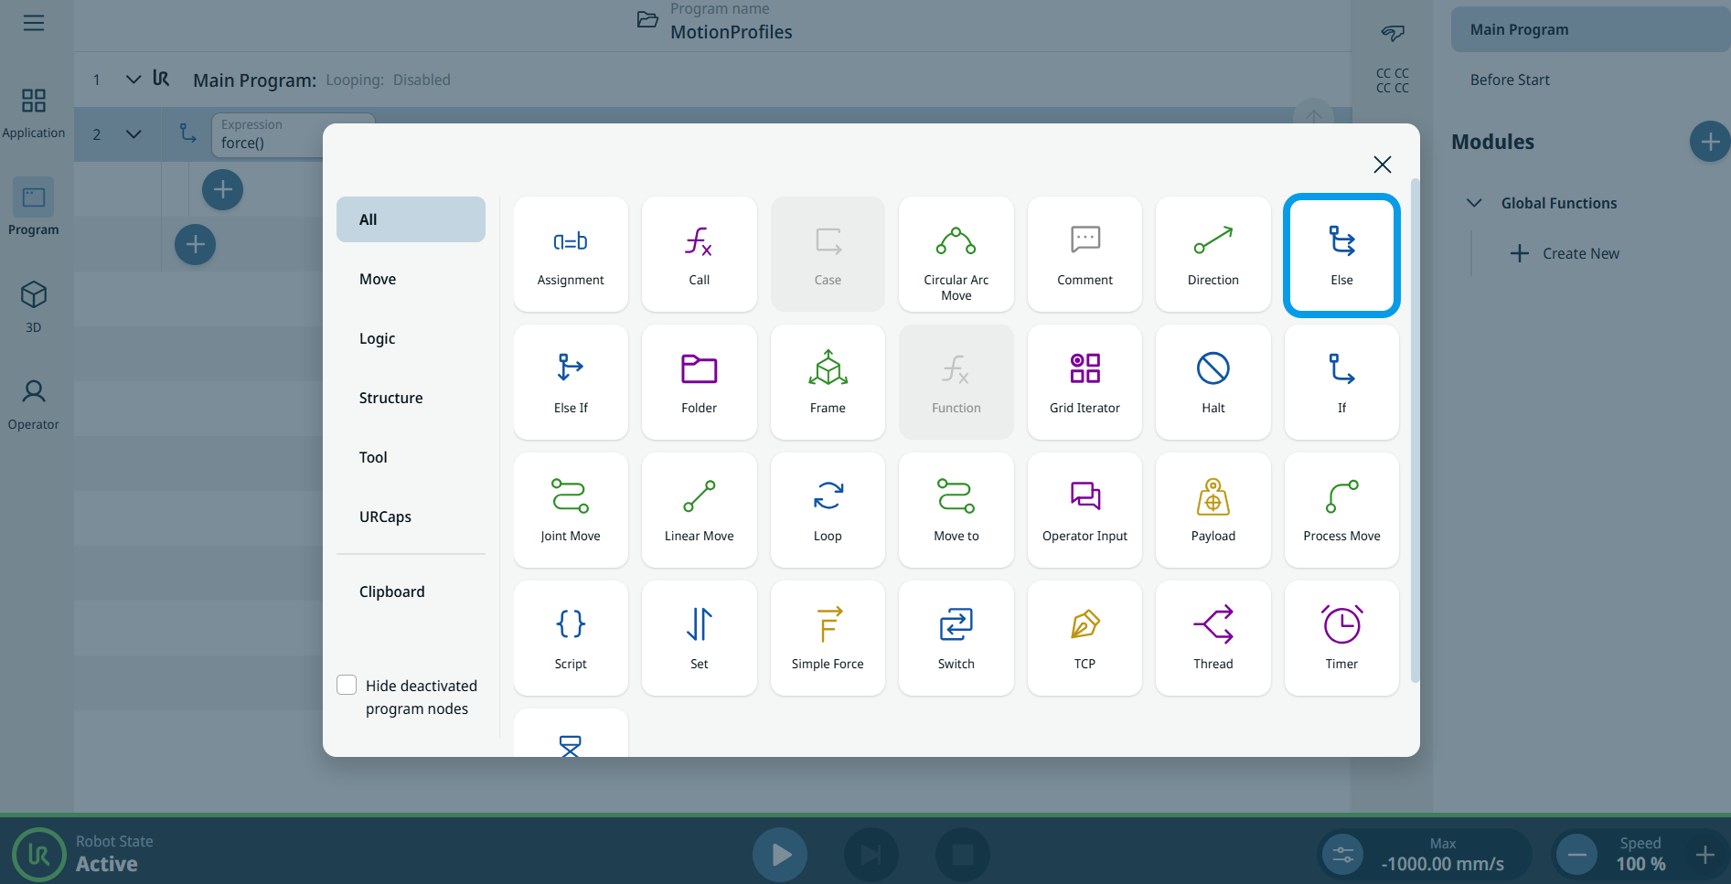Pick the Simple Force node
1731x884 pixels.
coord(827,638)
